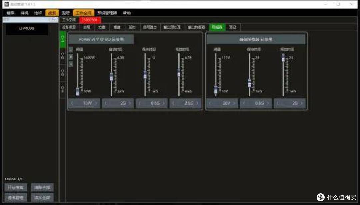Select the CH3 channel tab
The image size is (360, 205).
(x=62, y=73)
